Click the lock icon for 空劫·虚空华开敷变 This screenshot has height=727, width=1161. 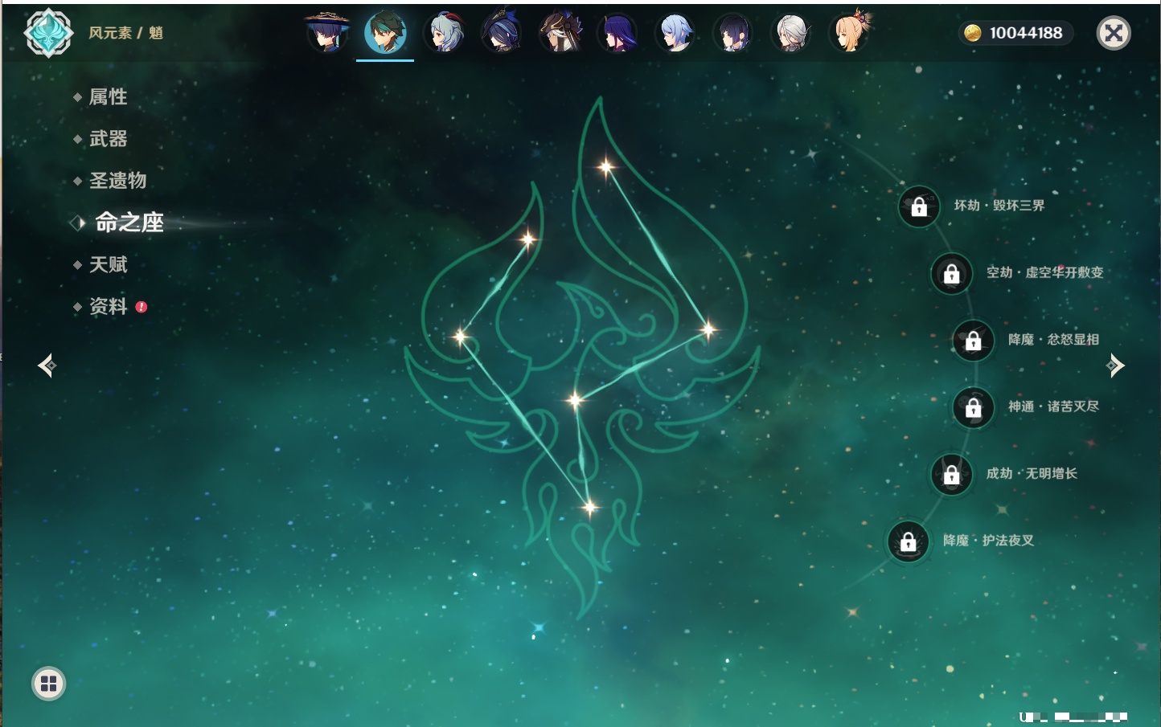[952, 273]
